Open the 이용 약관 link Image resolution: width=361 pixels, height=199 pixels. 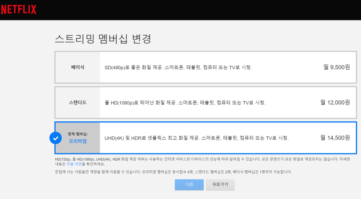pyautogui.click(x=74, y=164)
